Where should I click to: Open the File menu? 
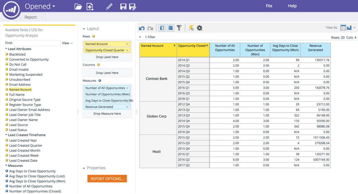[268, 6]
